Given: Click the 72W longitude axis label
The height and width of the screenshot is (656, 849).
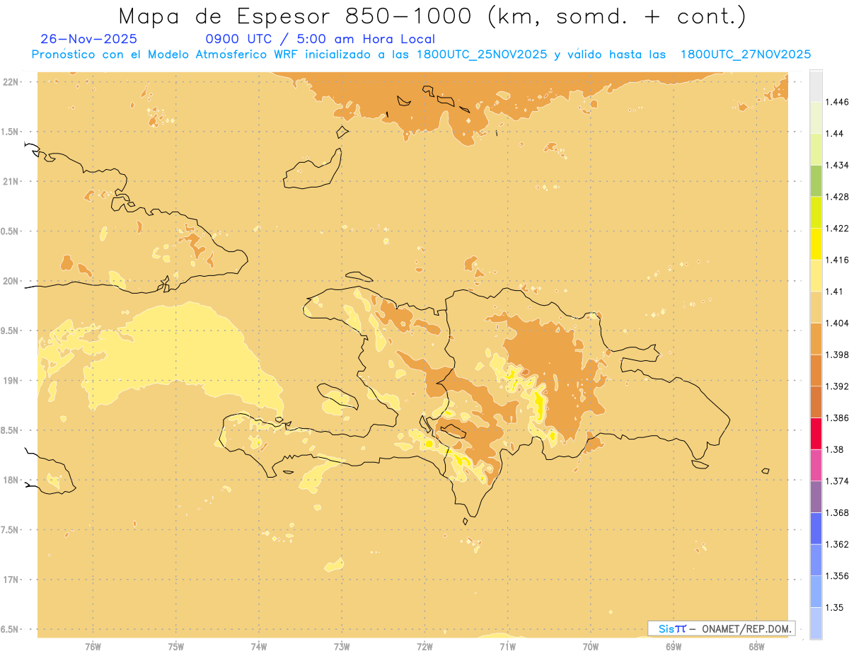Looking at the screenshot, I should (x=424, y=647).
